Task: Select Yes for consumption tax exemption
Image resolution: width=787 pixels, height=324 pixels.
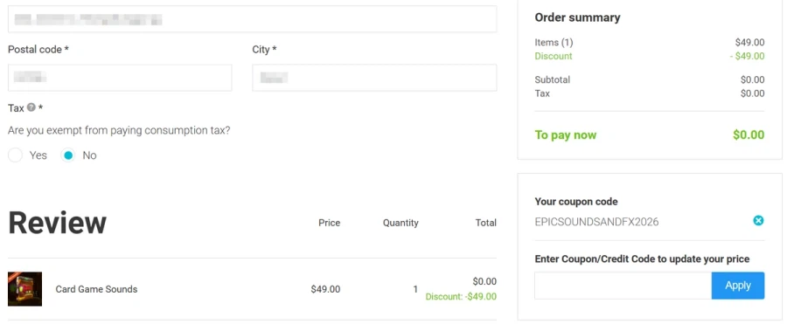Action: point(15,155)
